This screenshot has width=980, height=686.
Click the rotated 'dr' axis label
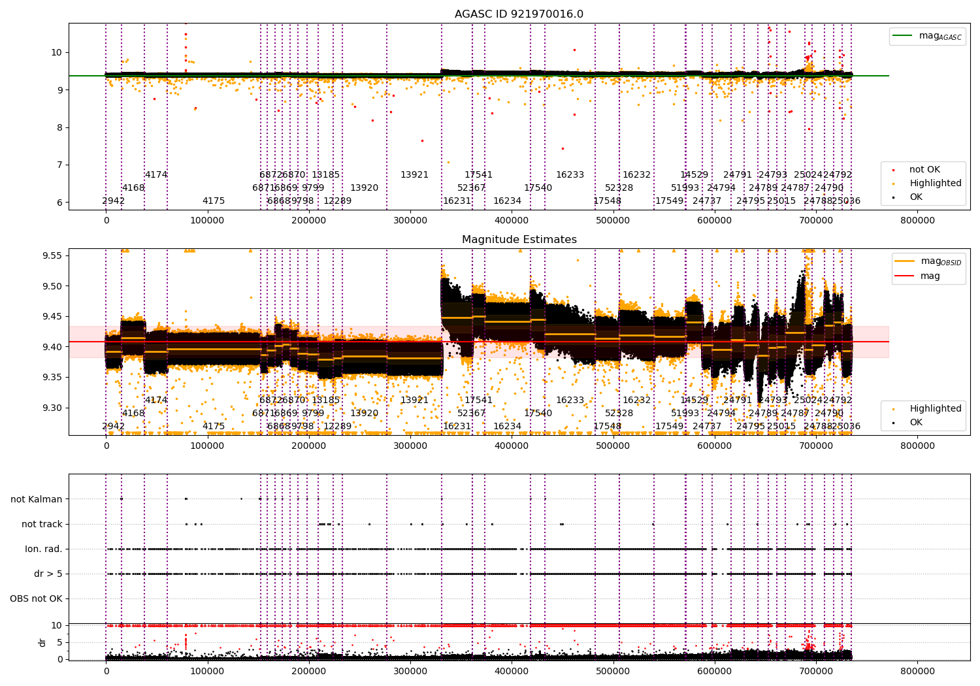42,642
